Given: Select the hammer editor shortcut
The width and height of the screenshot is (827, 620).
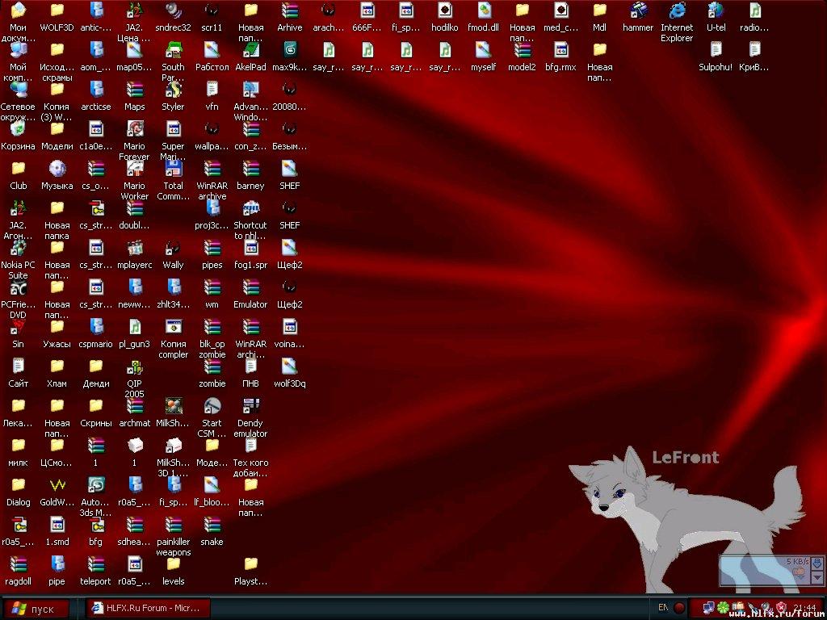Looking at the screenshot, I should point(638,10).
